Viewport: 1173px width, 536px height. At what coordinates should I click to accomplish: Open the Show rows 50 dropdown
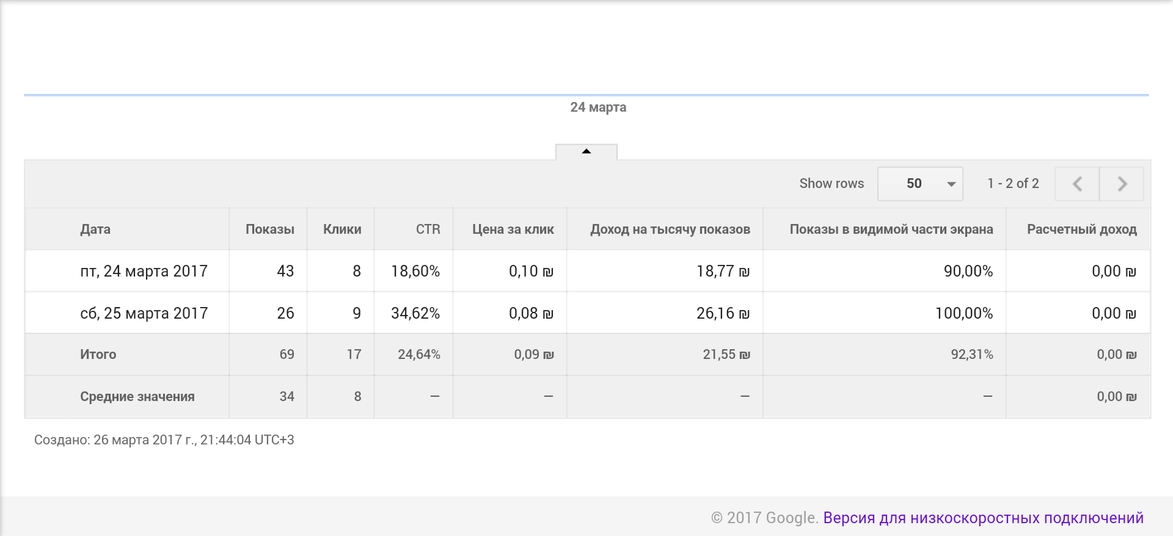(x=920, y=184)
